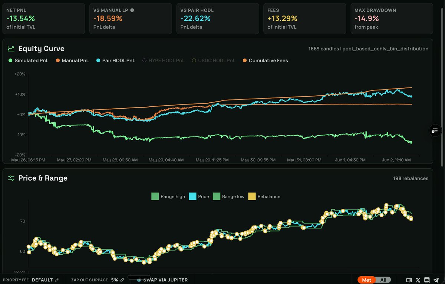Image resolution: width=445 pixels, height=284 pixels.
Task: Click SWAP VIA JUPITER button
Action: pyautogui.click(x=162, y=280)
